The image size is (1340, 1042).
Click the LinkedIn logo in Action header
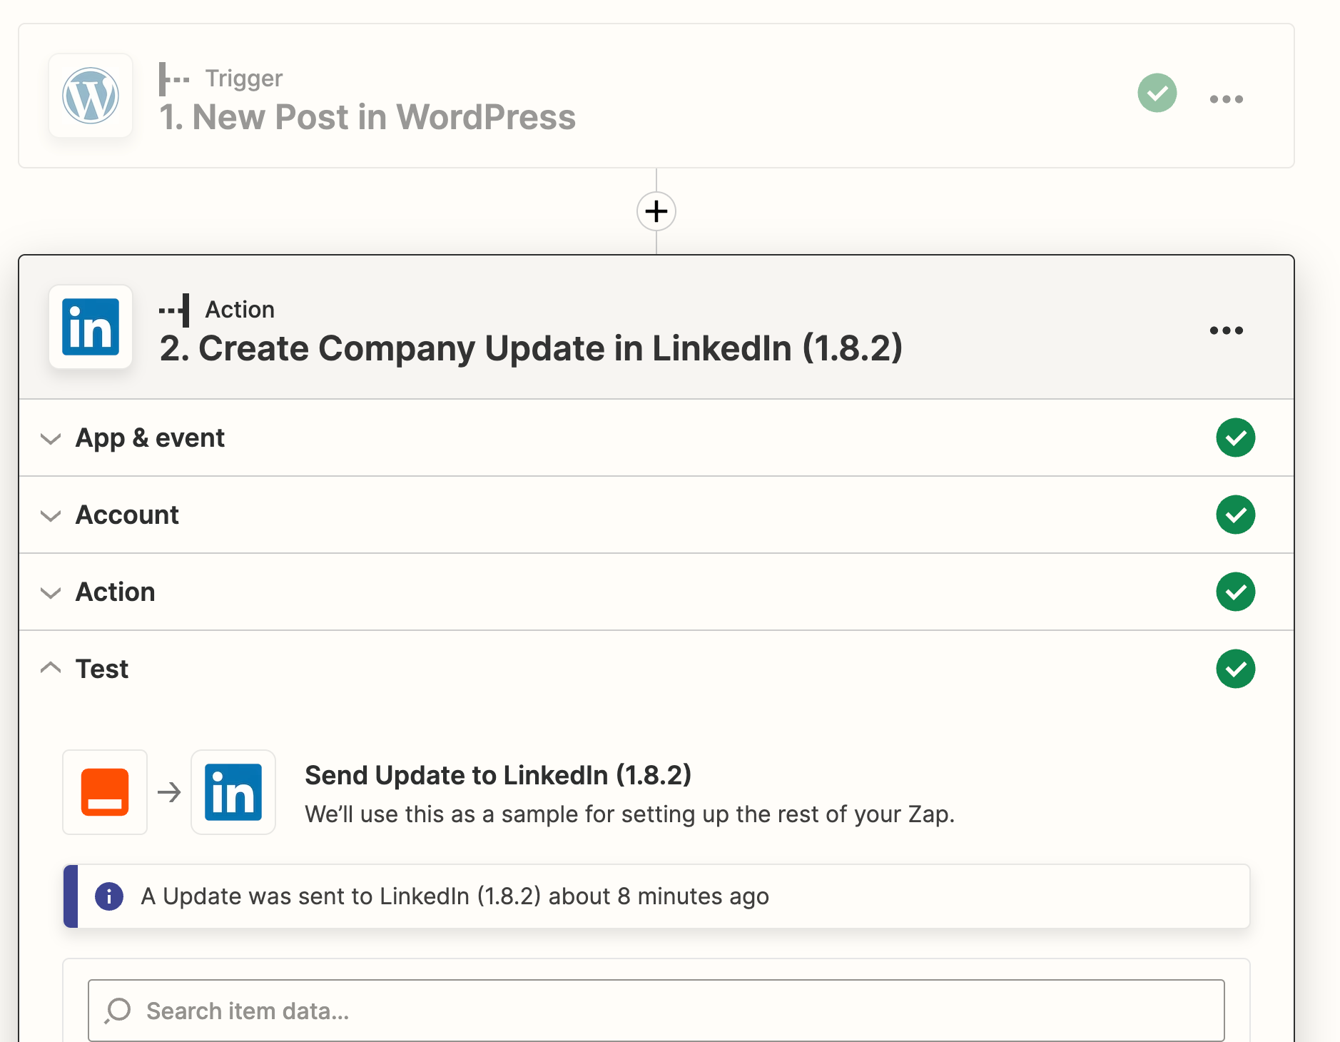pos(91,327)
